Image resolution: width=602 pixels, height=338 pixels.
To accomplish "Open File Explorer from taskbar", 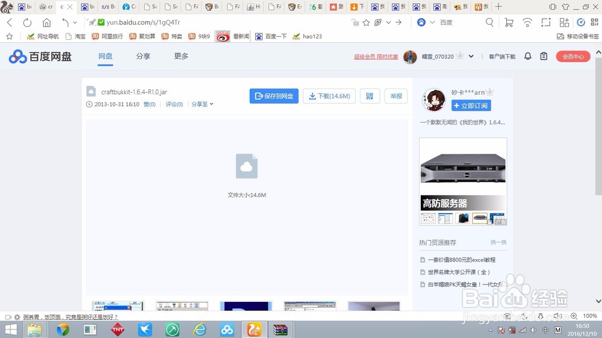I will tap(34, 330).
